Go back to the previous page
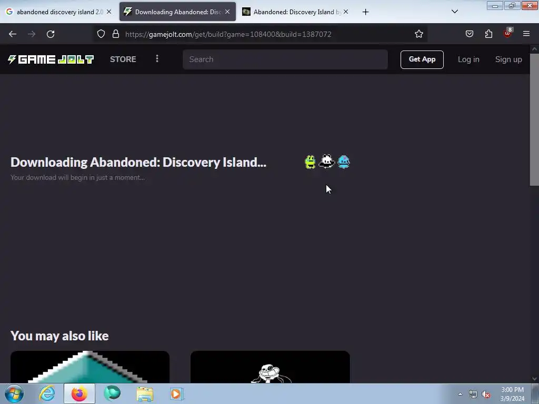The height and width of the screenshot is (404, 539). pos(13,34)
